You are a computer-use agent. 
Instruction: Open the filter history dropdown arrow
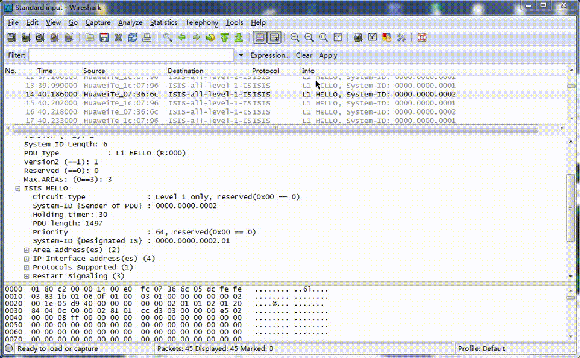point(241,55)
